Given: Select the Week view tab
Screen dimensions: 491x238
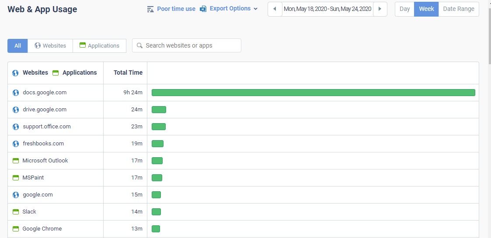Looking at the screenshot, I should 426,9.
